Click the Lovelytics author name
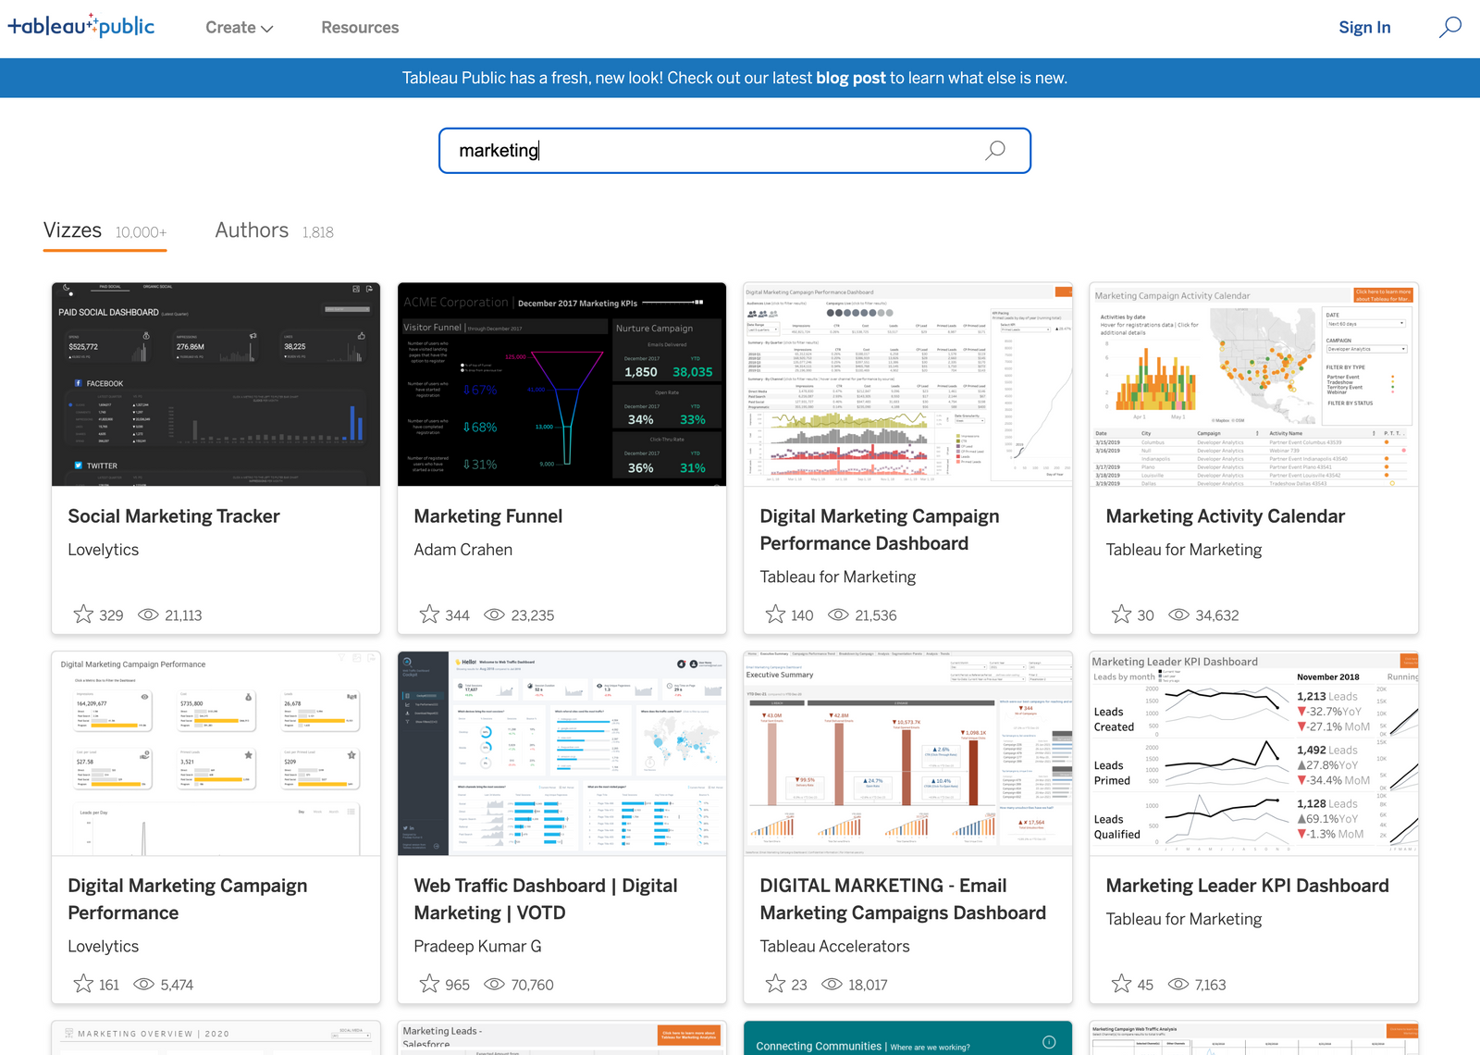The width and height of the screenshot is (1480, 1055). click(x=103, y=549)
